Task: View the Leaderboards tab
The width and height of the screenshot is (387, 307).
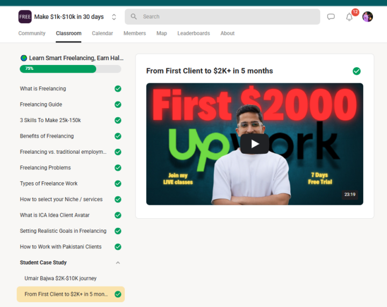Action: 193,33
